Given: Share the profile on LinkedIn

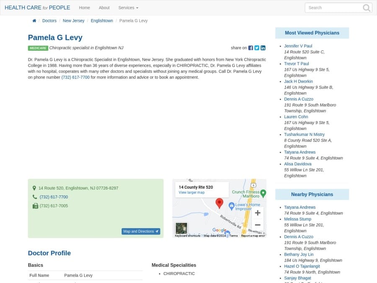Looking at the screenshot, I should tap(263, 48).
